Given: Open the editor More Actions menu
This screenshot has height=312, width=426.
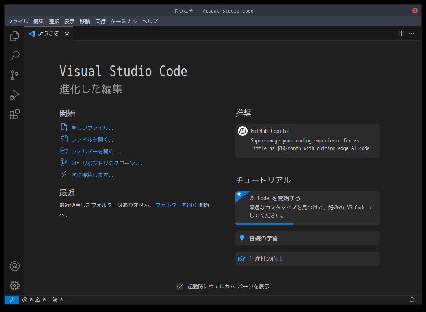Looking at the screenshot, I should click(412, 34).
